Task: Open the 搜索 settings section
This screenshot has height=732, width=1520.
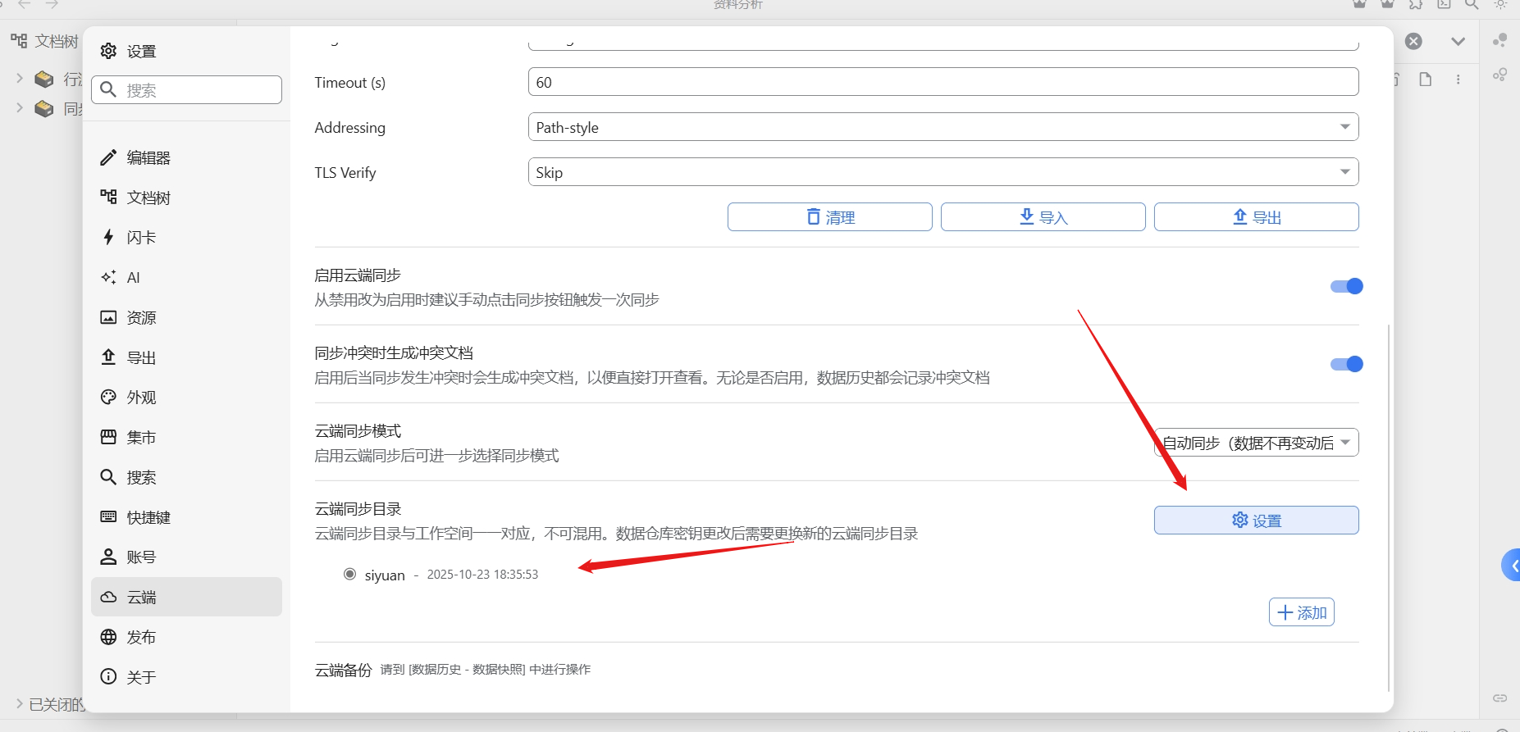Action: [x=186, y=477]
